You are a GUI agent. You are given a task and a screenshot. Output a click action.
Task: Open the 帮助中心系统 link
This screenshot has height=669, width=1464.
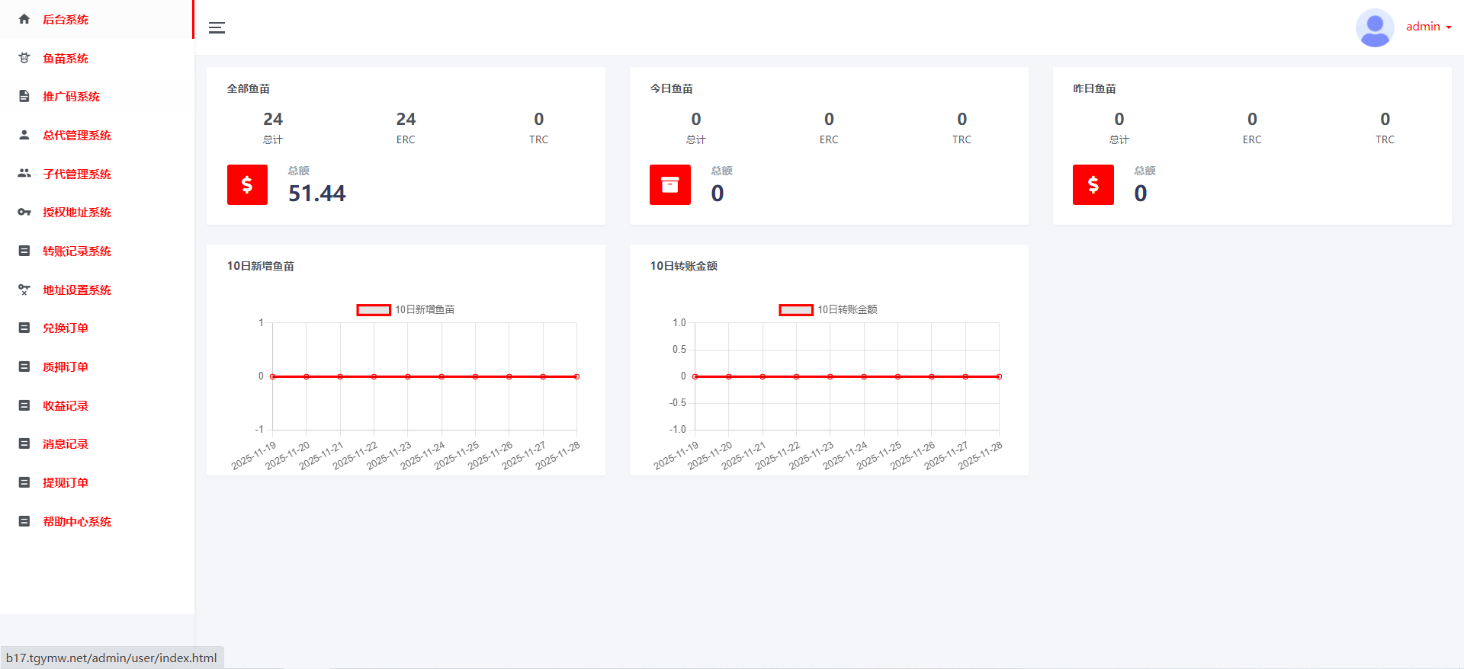pos(77,521)
